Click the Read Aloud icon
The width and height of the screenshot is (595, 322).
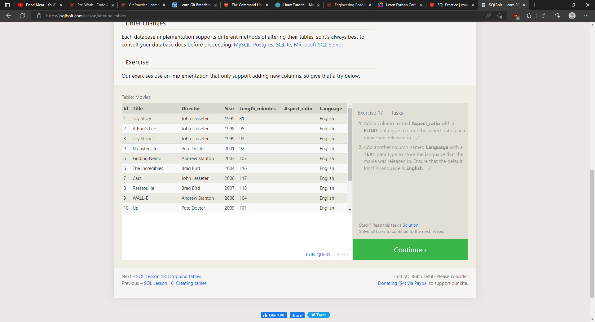[488, 16]
